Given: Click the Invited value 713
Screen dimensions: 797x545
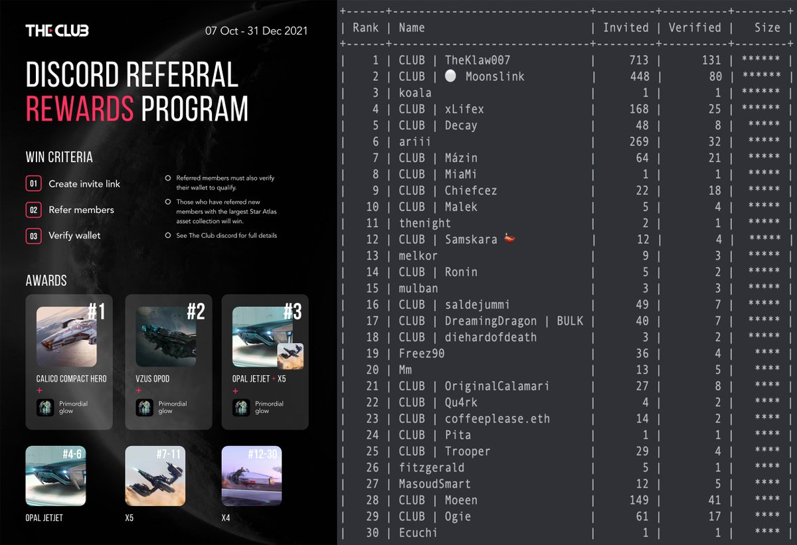Looking at the screenshot, I should click(x=638, y=60).
